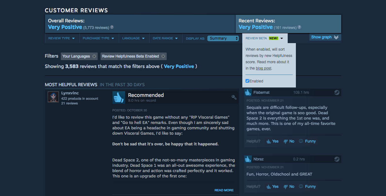Mark Flabernat's review as helpful with Yes
The height and width of the screenshot is (196, 386).
[272, 141]
